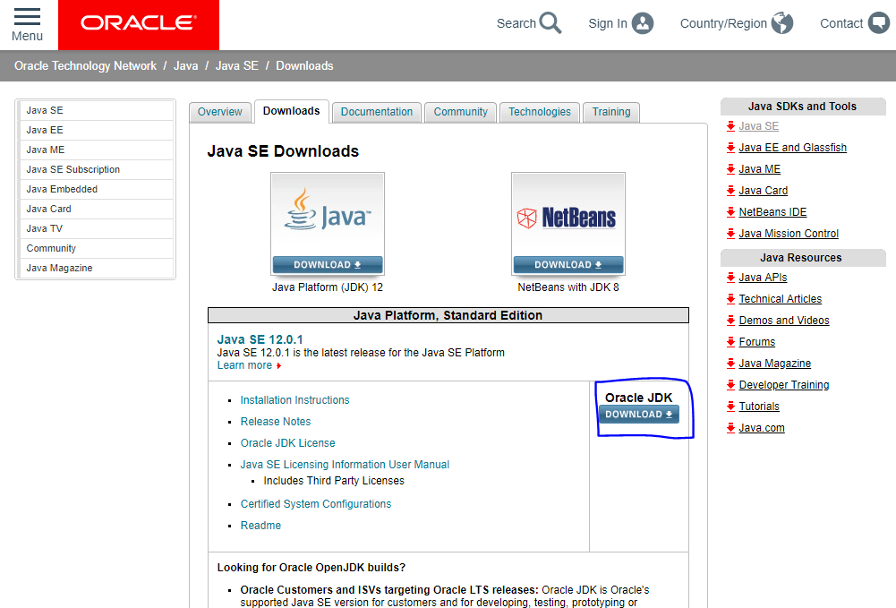The height and width of the screenshot is (608, 896).
Task: Click the Oracle JDK Download button
Action: pos(639,415)
